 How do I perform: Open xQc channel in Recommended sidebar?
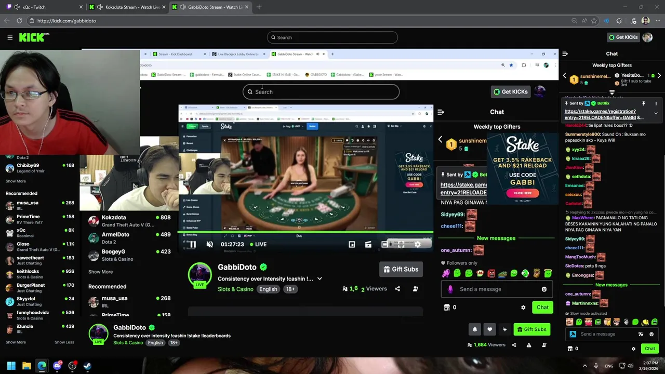point(39,232)
